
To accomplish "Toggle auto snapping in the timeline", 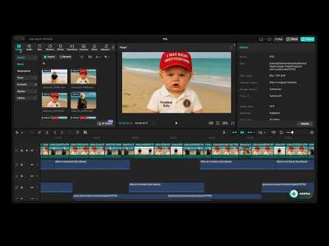I will tap(242, 133).
